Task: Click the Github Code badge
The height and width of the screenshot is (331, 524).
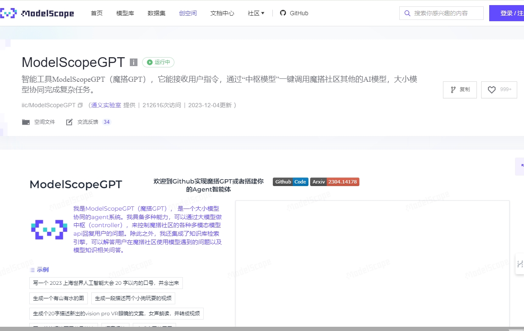Action: 291,182
